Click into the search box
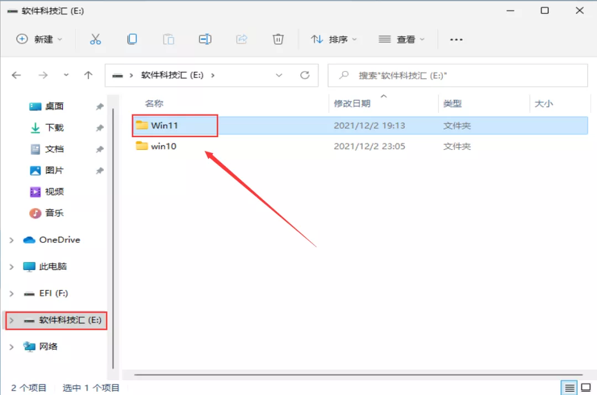Viewport: 597px width, 395px height. 458,75
